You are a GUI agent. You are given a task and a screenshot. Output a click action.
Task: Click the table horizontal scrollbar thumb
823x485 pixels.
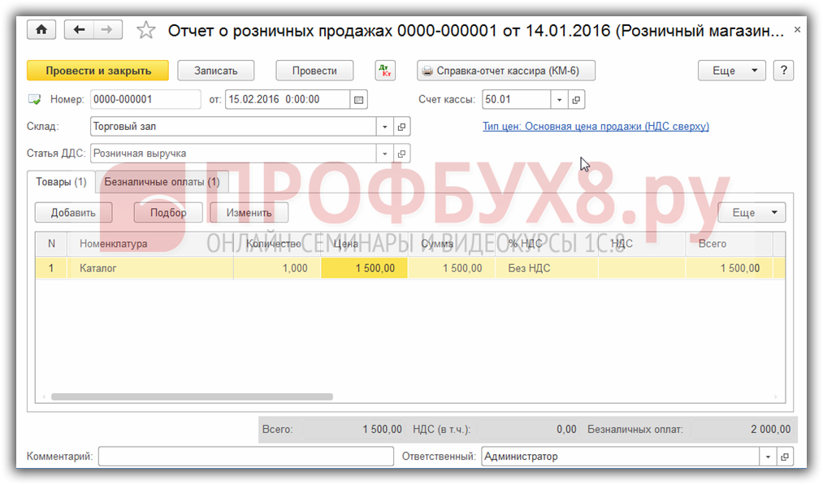pos(192,396)
